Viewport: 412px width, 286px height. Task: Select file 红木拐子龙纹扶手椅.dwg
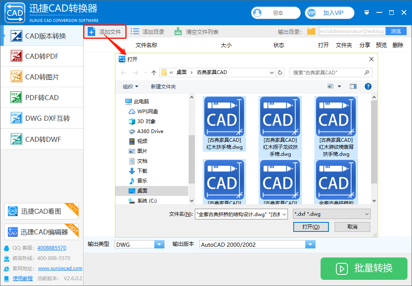(280, 127)
